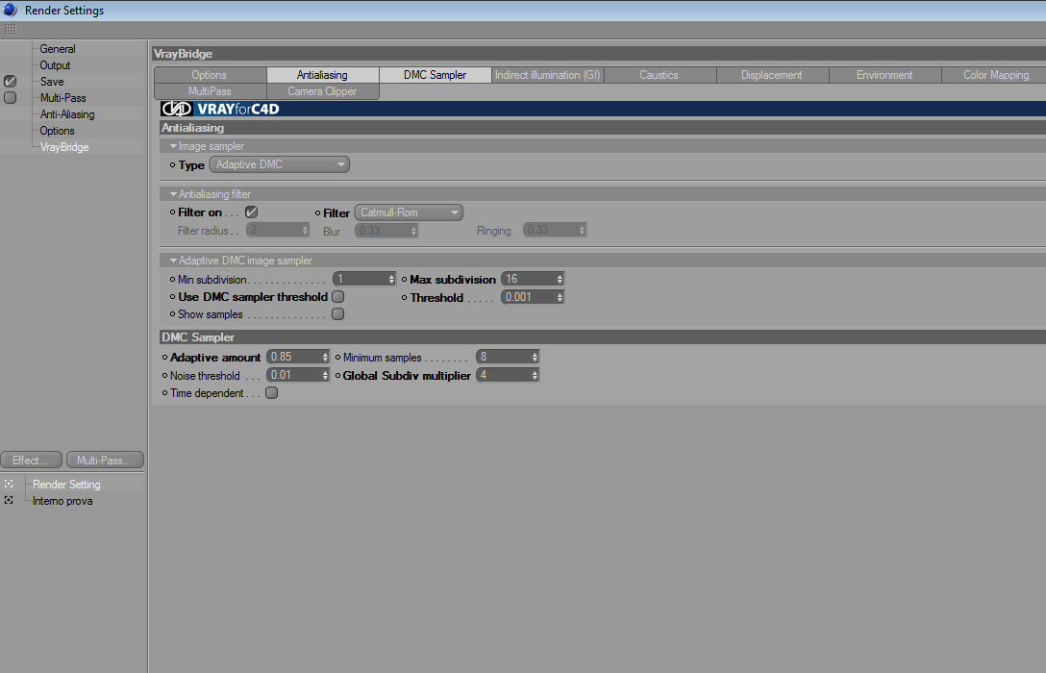Screen dimensions: 1046x673
Task: Click the target icon beside Render Setting preset
Action: pos(9,484)
